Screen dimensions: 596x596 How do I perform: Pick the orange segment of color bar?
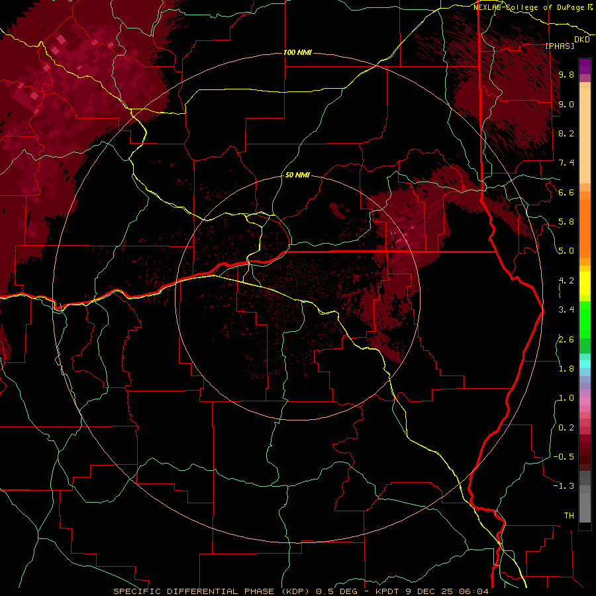[585, 228]
